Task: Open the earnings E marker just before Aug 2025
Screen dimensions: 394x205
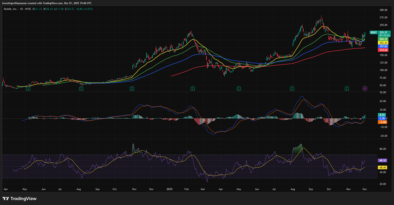Action: [292, 88]
